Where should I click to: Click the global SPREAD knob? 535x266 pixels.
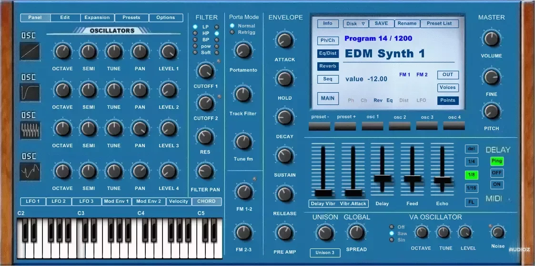point(356,232)
